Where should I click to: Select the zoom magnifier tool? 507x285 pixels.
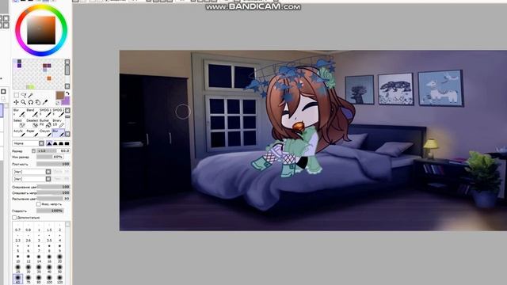(23, 102)
